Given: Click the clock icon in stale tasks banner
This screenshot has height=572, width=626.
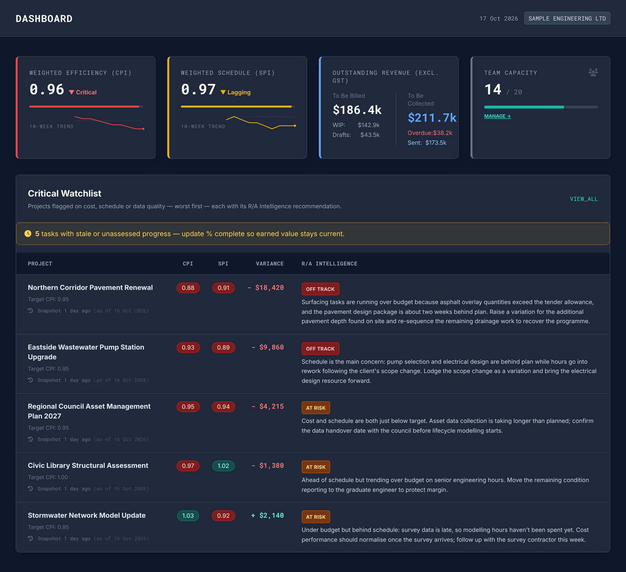Looking at the screenshot, I should point(28,234).
